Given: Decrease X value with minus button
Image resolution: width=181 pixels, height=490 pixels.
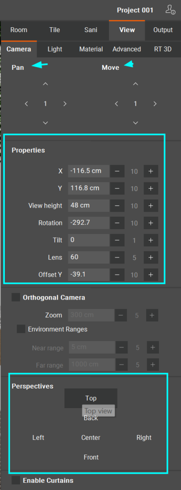Looking at the screenshot, I should click(117, 171).
